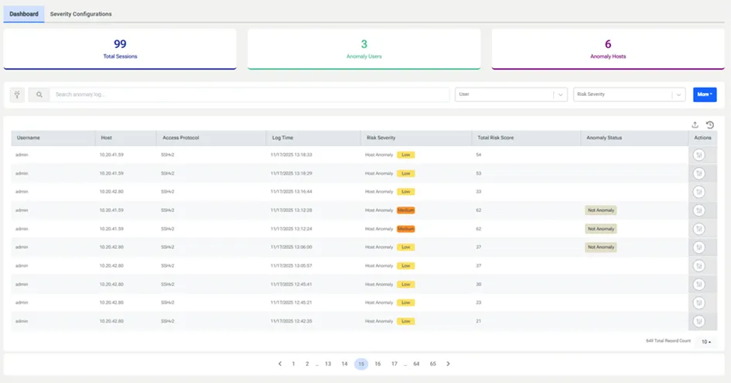Go to last page 65
The image size is (731, 383).
pos(432,364)
